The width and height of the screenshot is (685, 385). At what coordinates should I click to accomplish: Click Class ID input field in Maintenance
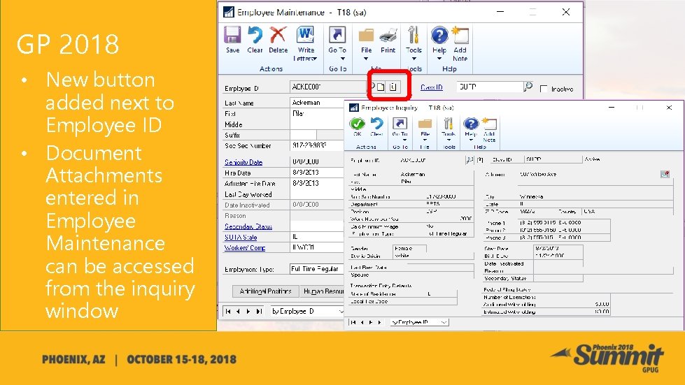[x=490, y=87]
